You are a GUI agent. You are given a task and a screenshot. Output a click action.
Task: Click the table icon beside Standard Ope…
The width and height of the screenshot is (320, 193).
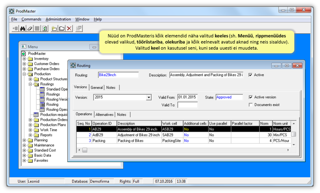tap(42, 89)
